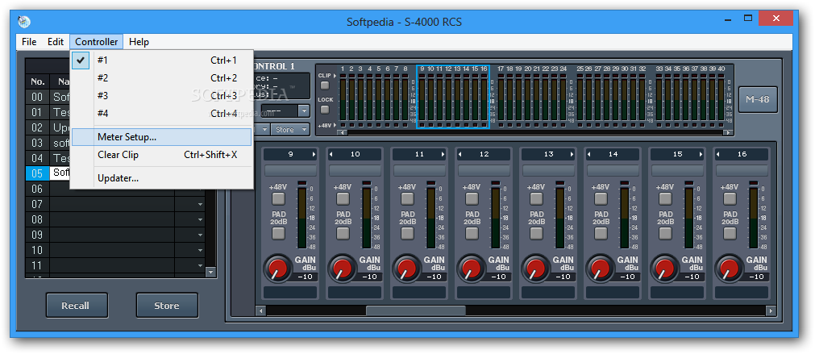Click right scroll arrow under meter overview
Screen dimensions: 815x354
tap(729, 132)
